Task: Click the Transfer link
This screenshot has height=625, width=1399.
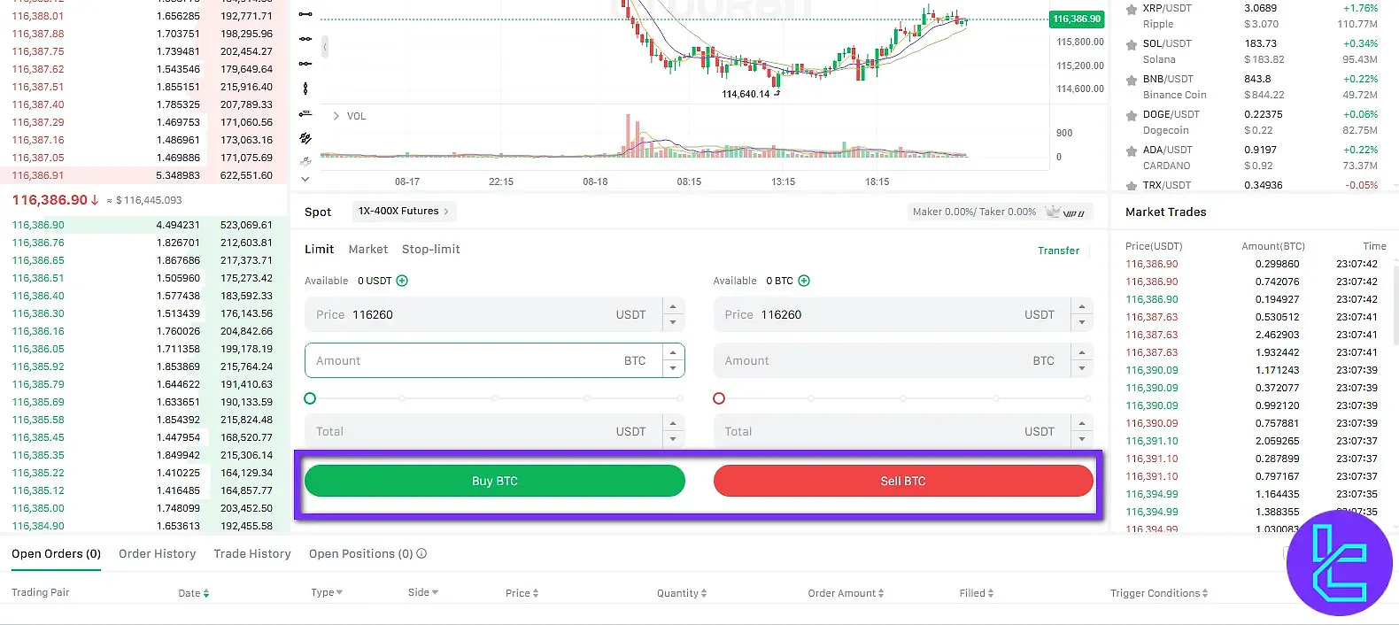Action: [x=1059, y=251]
